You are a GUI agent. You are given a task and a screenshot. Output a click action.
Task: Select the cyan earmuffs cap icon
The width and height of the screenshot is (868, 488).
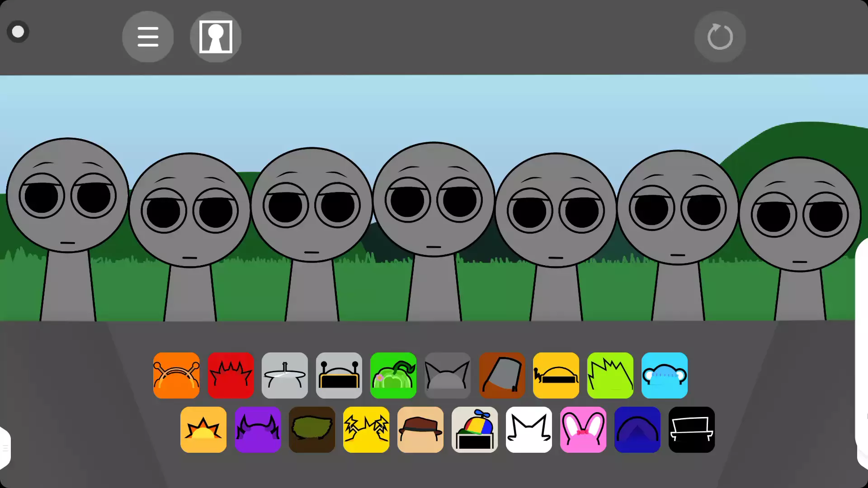[665, 375]
